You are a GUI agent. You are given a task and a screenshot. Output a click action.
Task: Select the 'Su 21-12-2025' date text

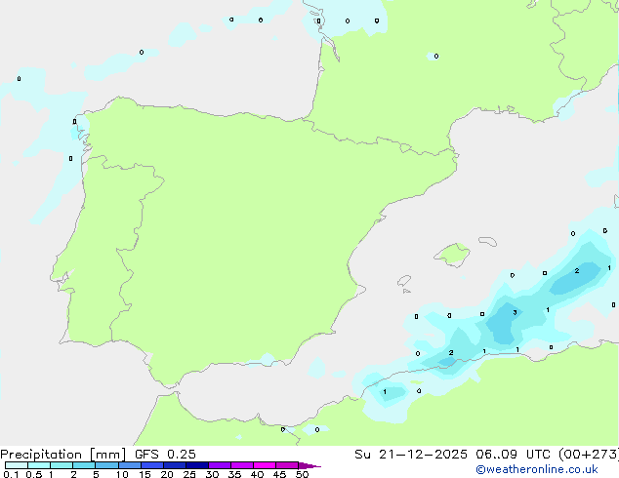click(411, 455)
